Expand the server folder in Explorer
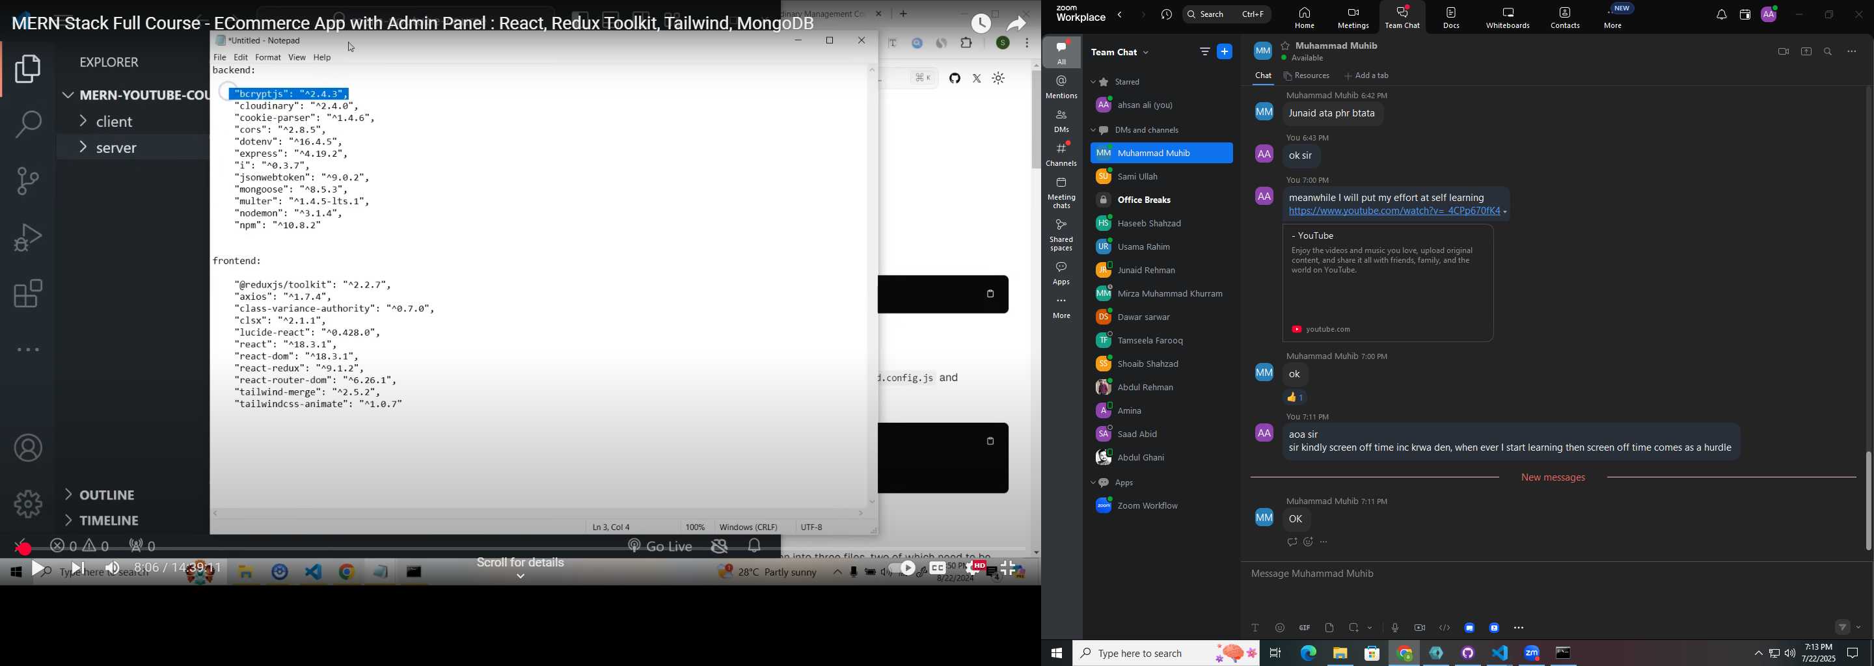 coord(116,148)
